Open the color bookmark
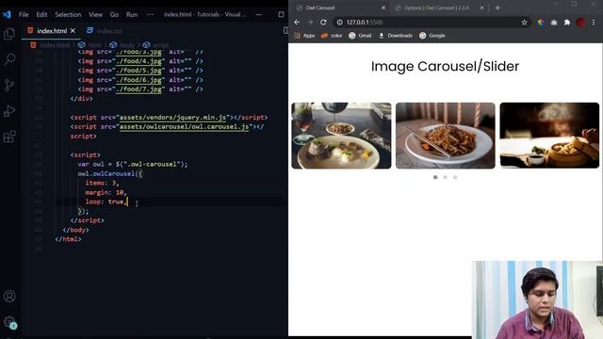The image size is (603, 339). tap(332, 36)
